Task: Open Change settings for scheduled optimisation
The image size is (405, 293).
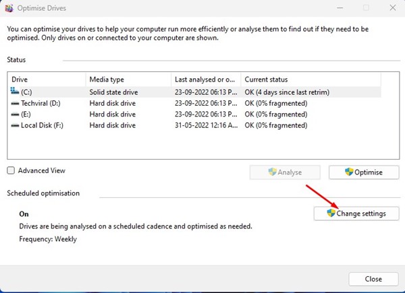Action: pos(356,214)
